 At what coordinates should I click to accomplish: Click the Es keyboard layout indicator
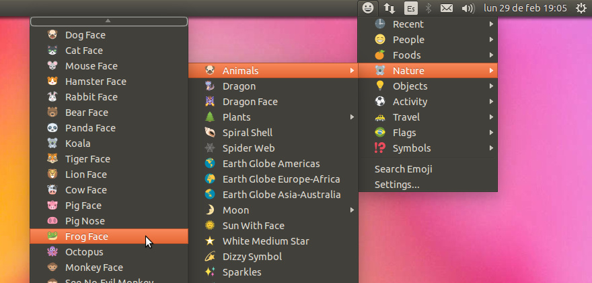[410, 8]
